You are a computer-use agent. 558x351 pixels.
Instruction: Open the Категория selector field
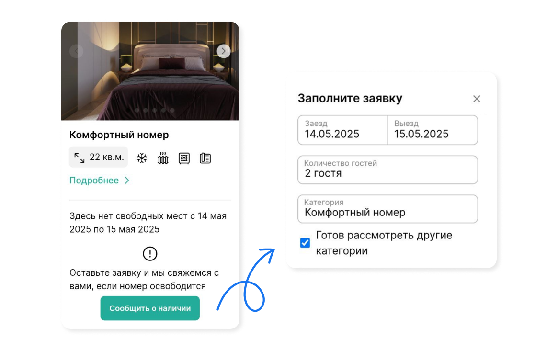pos(387,209)
